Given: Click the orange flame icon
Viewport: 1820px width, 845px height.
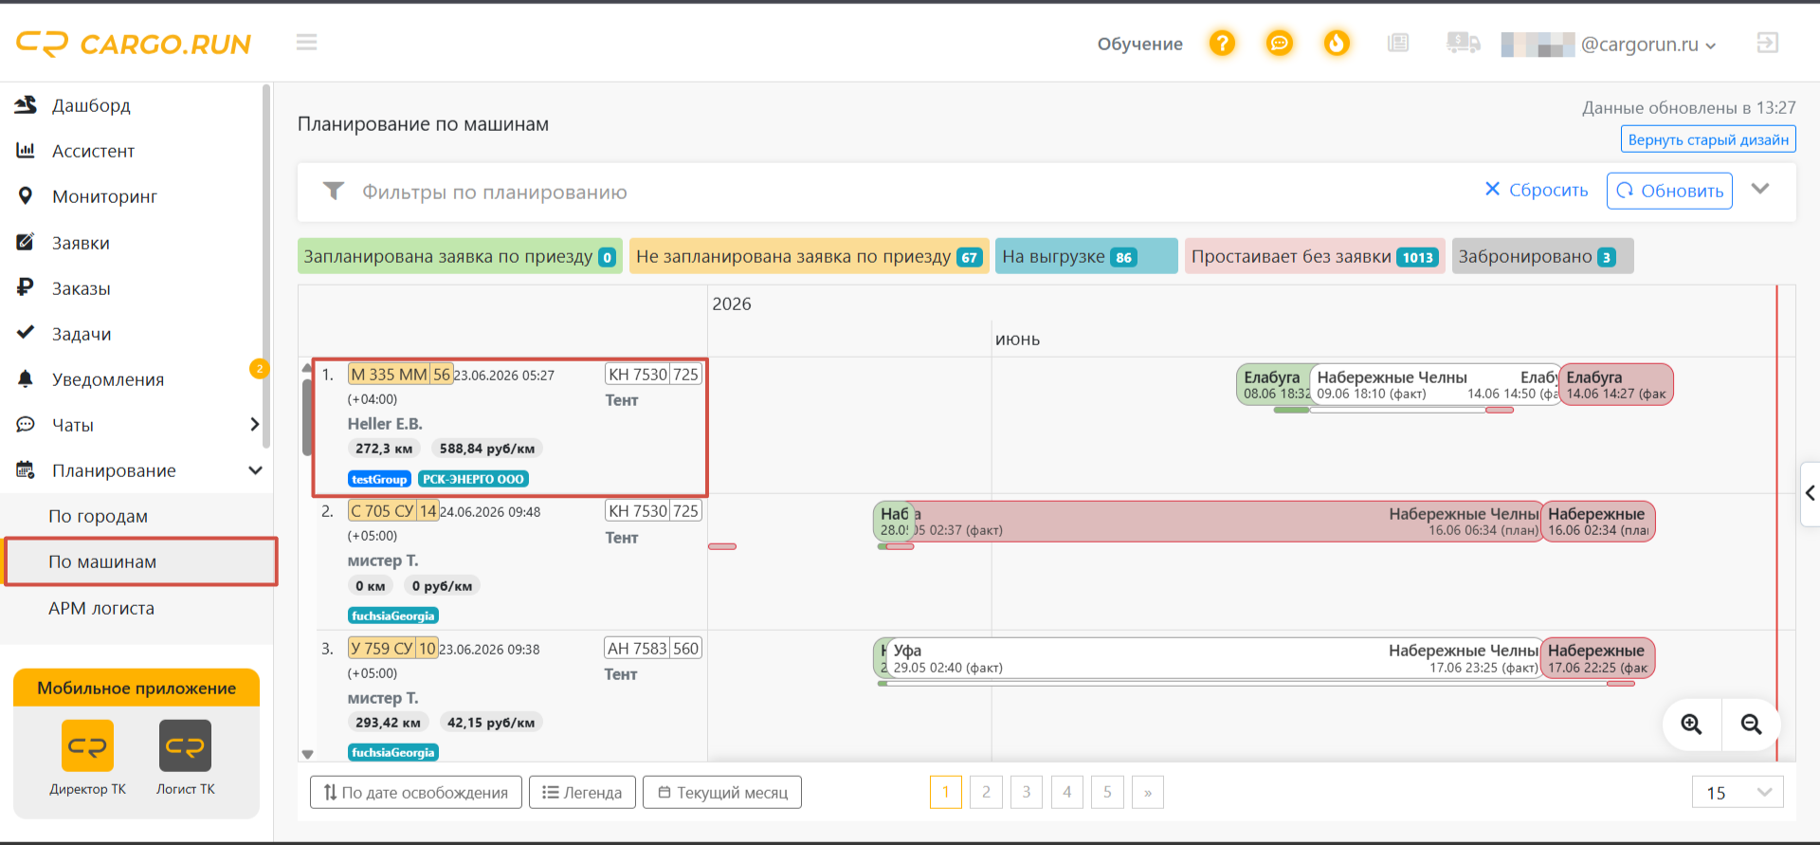Looking at the screenshot, I should point(1337,44).
